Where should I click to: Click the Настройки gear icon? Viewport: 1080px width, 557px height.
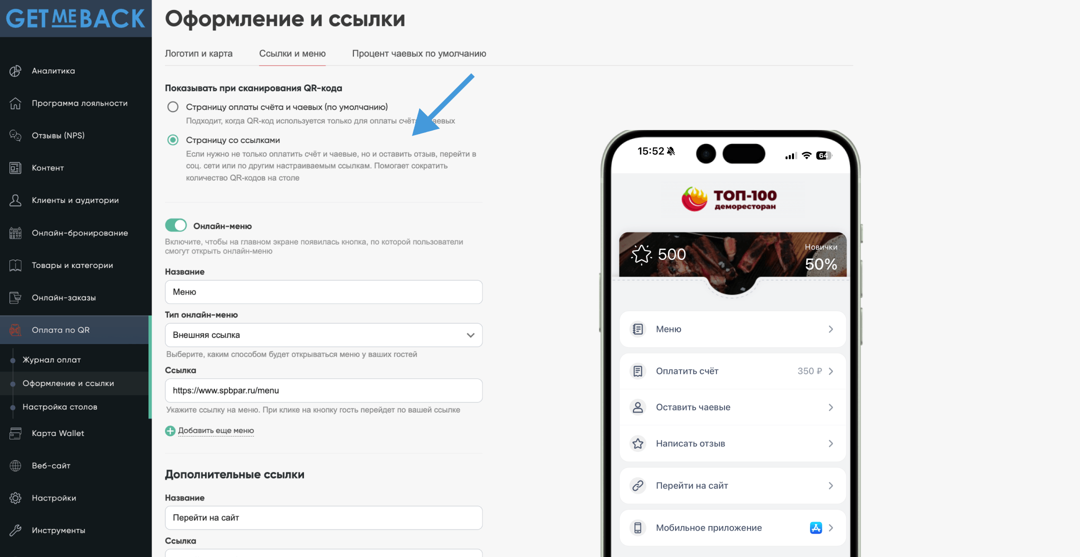(x=15, y=498)
